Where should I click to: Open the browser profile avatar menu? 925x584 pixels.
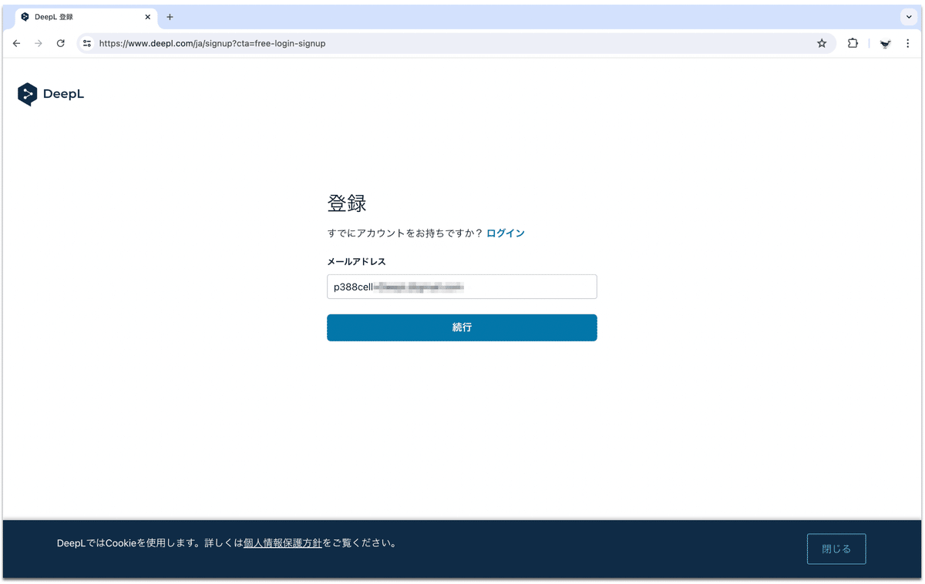[x=884, y=43]
